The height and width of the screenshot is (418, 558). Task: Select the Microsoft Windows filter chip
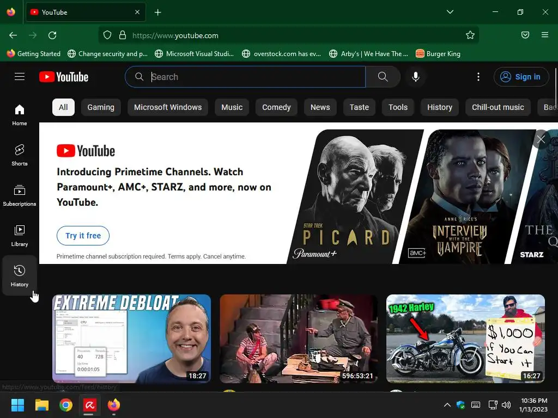click(168, 107)
